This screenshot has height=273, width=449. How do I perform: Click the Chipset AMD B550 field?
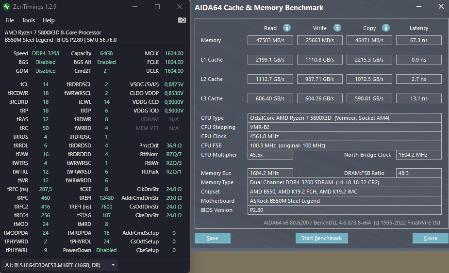tap(345, 192)
